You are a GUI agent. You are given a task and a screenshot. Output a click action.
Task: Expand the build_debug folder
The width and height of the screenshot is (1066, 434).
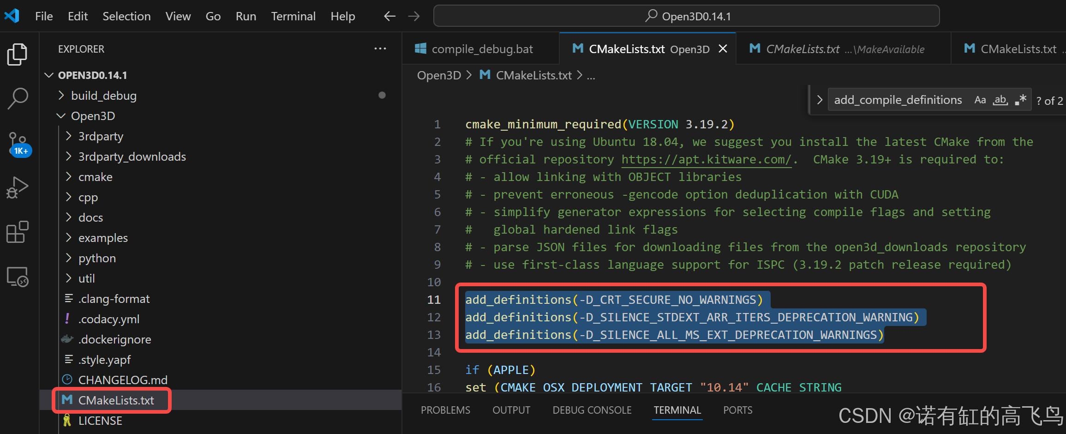click(61, 96)
